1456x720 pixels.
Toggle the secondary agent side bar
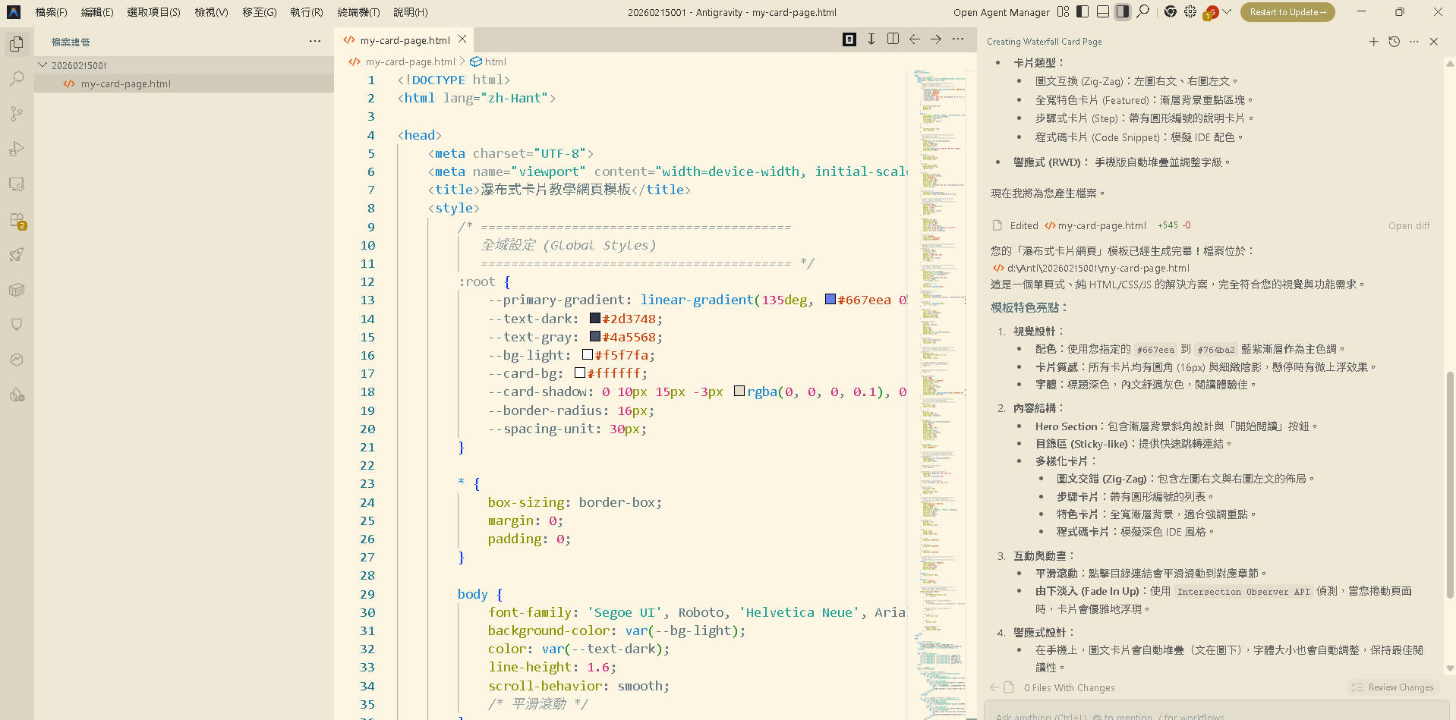pos(1123,11)
